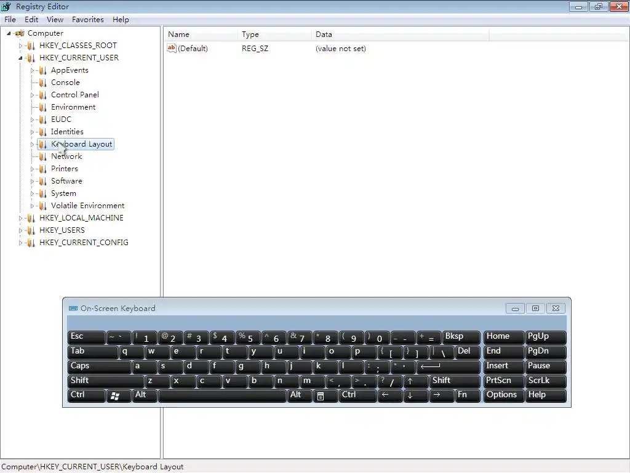630x473 pixels.
Task: Click the PrtScn key
Action: pyautogui.click(x=504, y=381)
